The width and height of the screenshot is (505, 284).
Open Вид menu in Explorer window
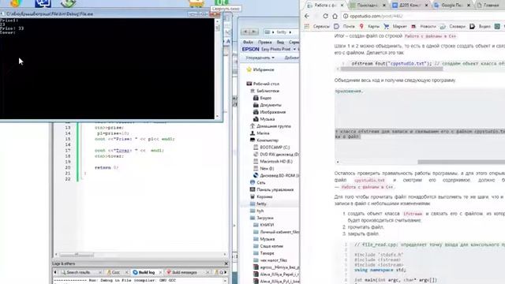(280, 42)
